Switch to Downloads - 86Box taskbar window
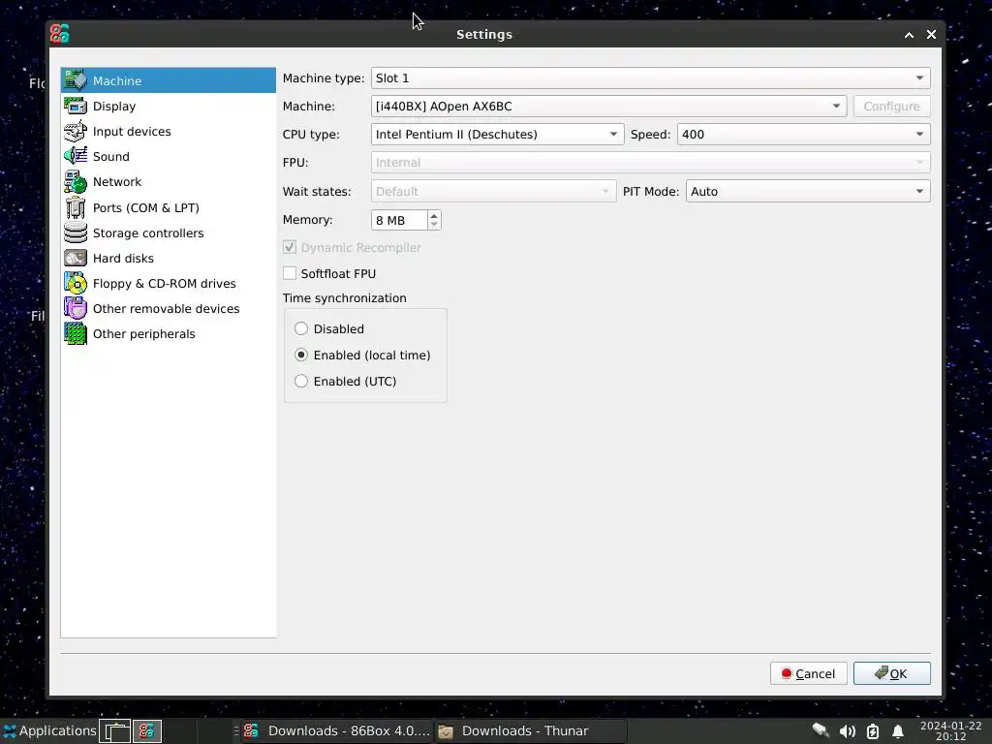The image size is (992, 744). tap(336, 730)
